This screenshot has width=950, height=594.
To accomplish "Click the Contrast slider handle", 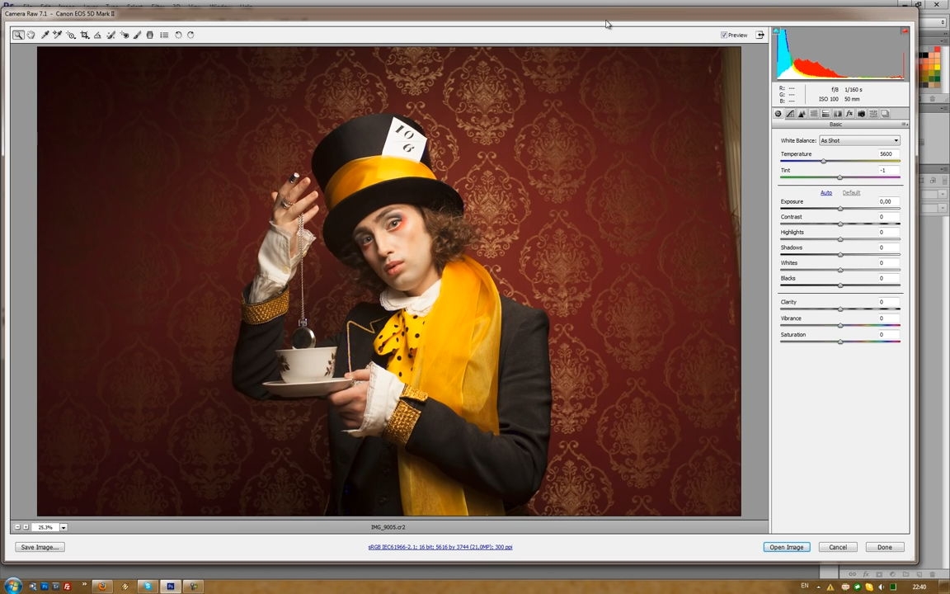I will (839, 224).
